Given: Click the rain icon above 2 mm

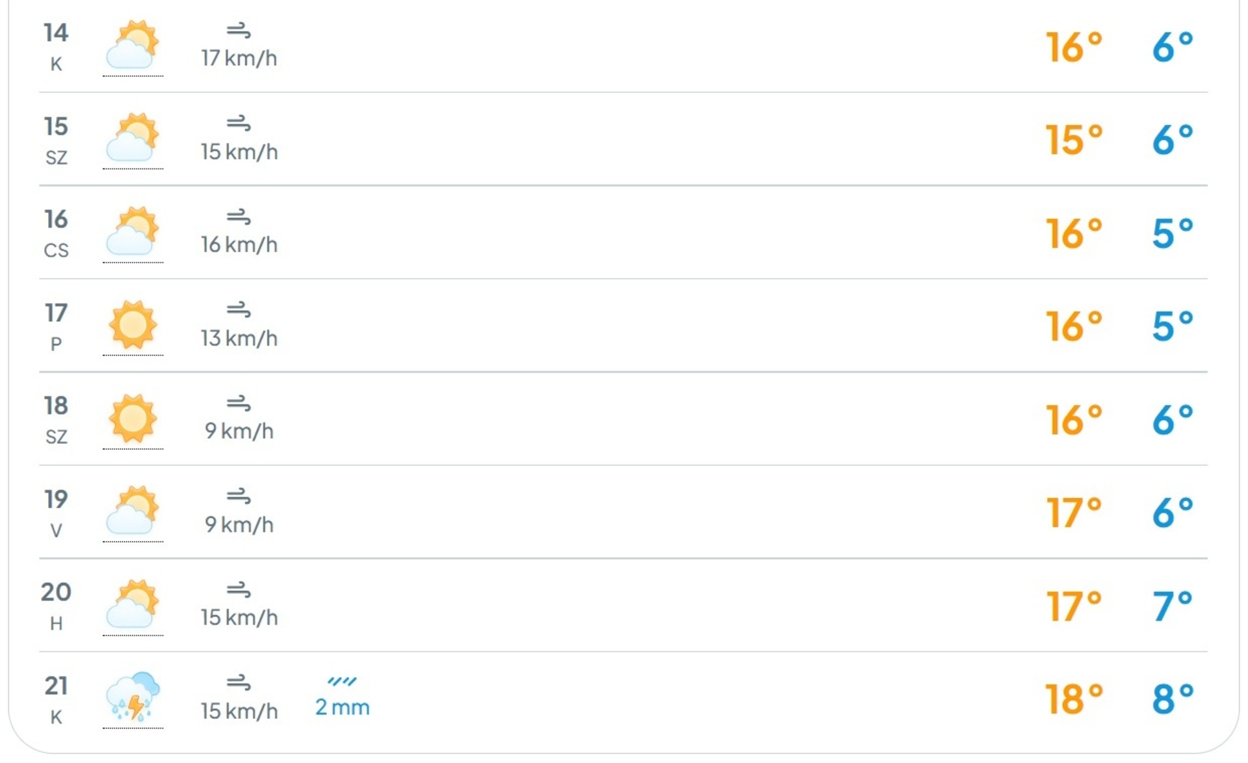Looking at the screenshot, I should pos(342,681).
